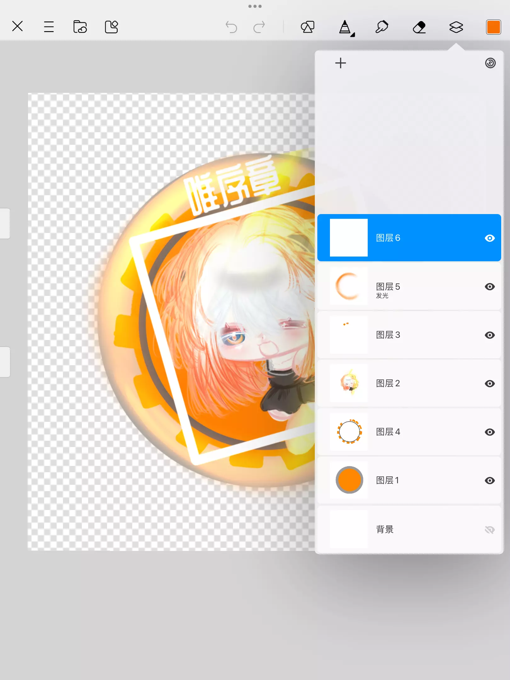Add a new layer with plus icon
The height and width of the screenshot is (680, 510).
tap(341, 63)
